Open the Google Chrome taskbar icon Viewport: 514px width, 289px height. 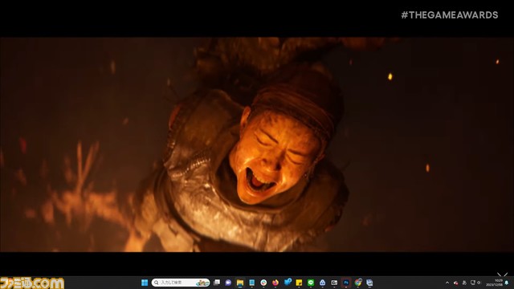[x=358, y=283]
